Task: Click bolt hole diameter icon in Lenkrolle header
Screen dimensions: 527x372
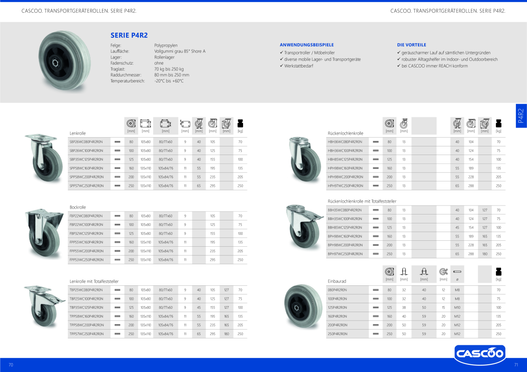Action: pyautogui.click(x=185, y=124)
